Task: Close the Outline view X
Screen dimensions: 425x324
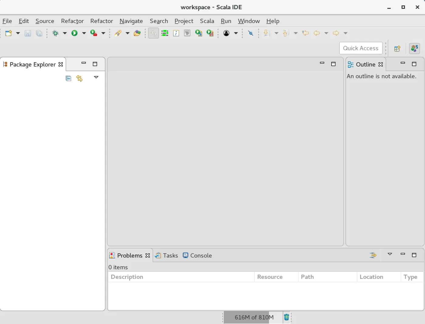Action: [x=381, y=64]
